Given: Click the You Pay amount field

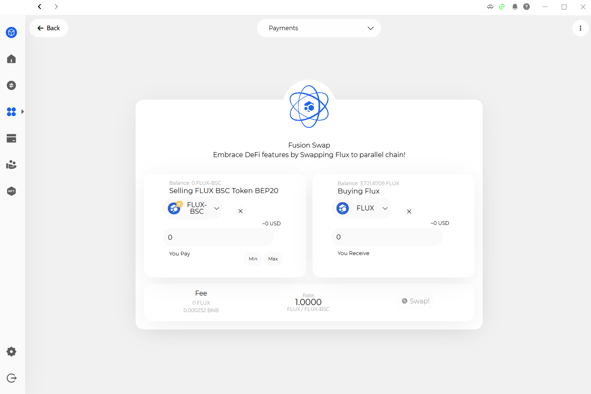Looking at the screenshot, I should point(218,237).
